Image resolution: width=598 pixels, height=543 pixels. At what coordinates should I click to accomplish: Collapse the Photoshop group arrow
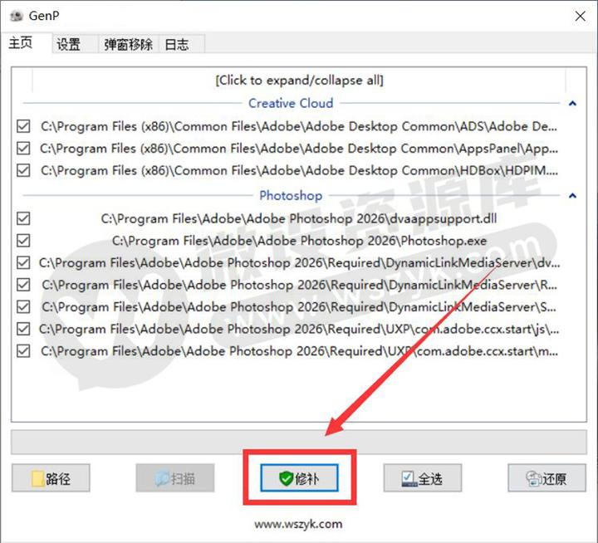click(x=572, y=196)
